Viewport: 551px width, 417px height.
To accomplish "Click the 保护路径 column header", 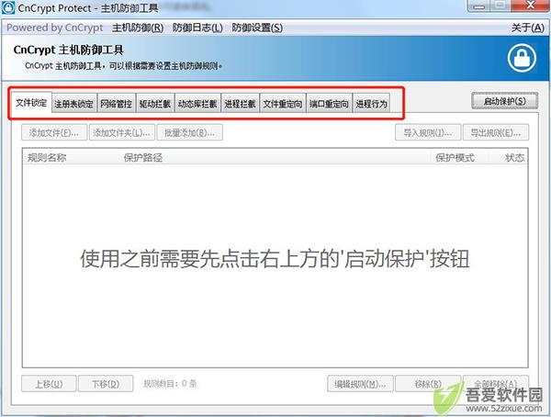I will click(x=142, y=157).
